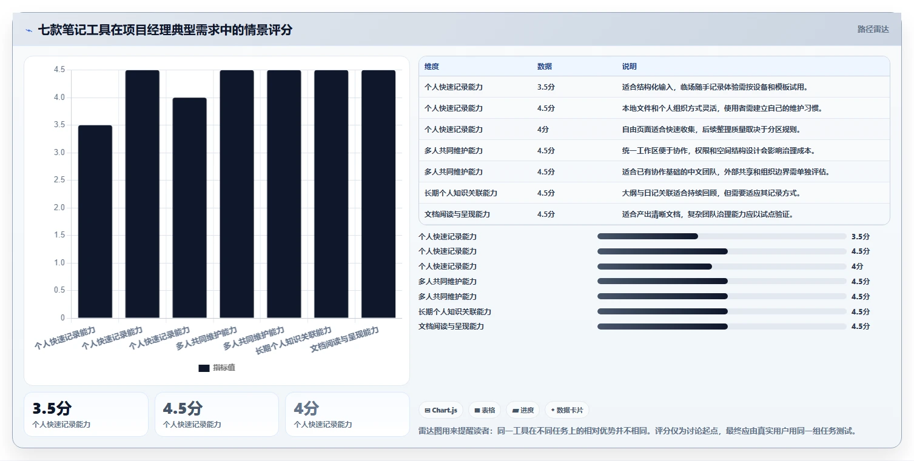Click the 个人快速记录能力 progress bar showing 3.5分
The image size is (914, 461).
click(722, 236)
